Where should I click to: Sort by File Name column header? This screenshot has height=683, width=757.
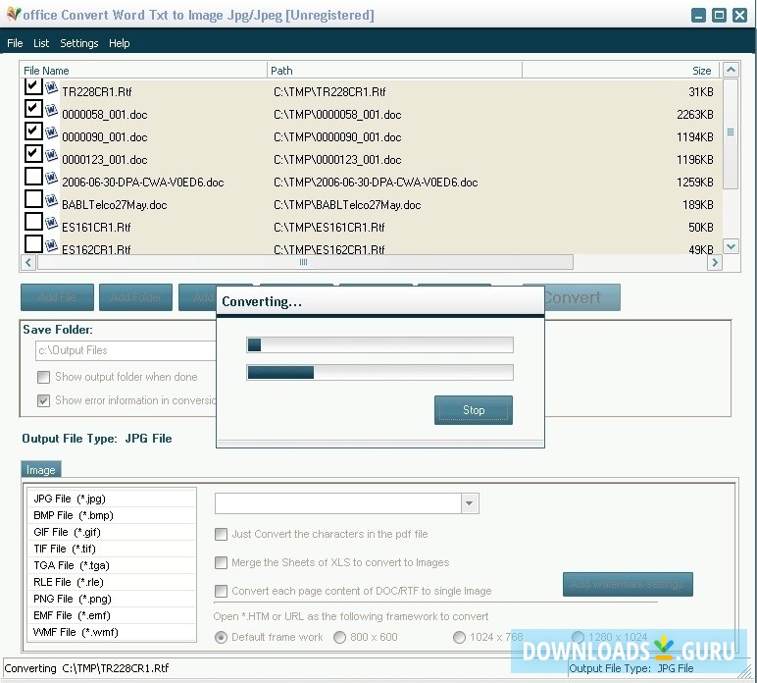coord(143,71)
